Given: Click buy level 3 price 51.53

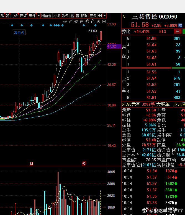Looking at the screenshot, I should pyautogui.click(x=151, y=85).
